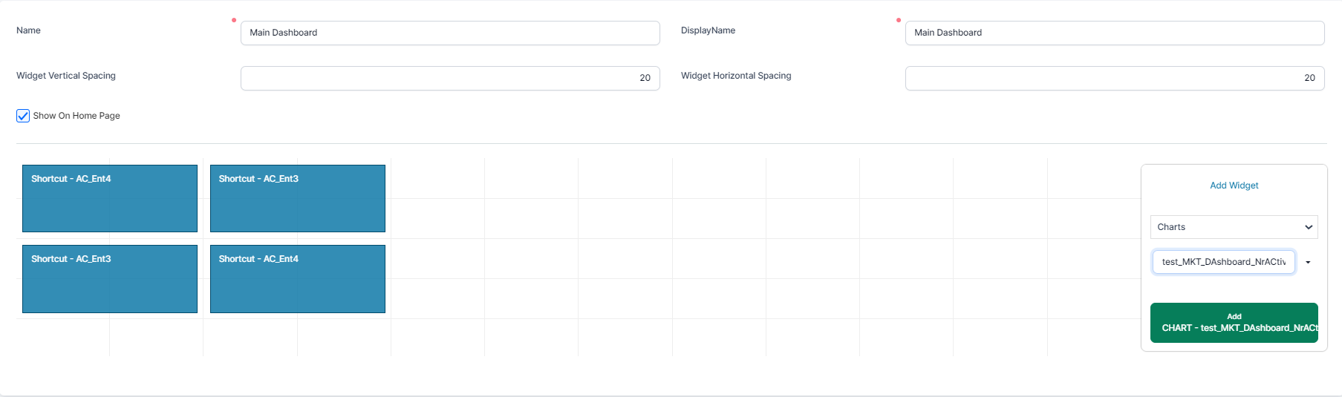The height and width of the screenshot is (397, 1342).
Task: Select the Shortcut - AC_Ent4 widget in the first row
Action: (110, 199)
